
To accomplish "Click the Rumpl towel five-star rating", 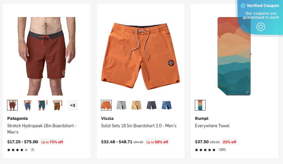I will click(205, 150).
